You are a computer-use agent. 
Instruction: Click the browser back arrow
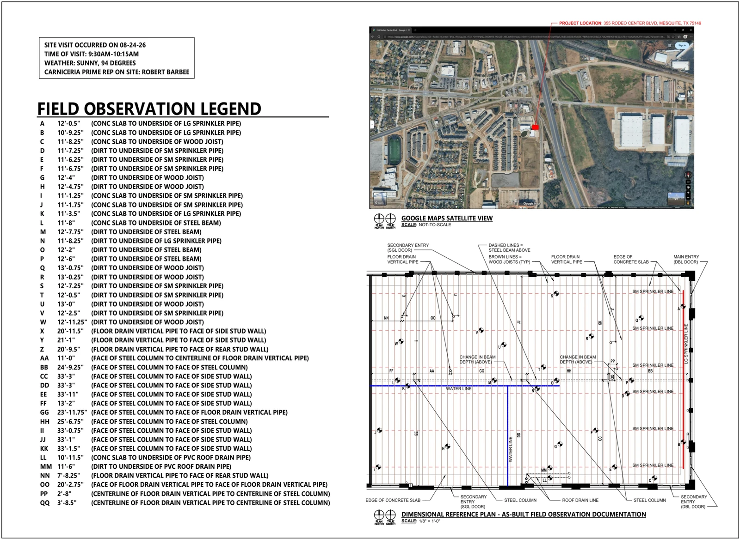pyautogui.click(x=373, y=37)
